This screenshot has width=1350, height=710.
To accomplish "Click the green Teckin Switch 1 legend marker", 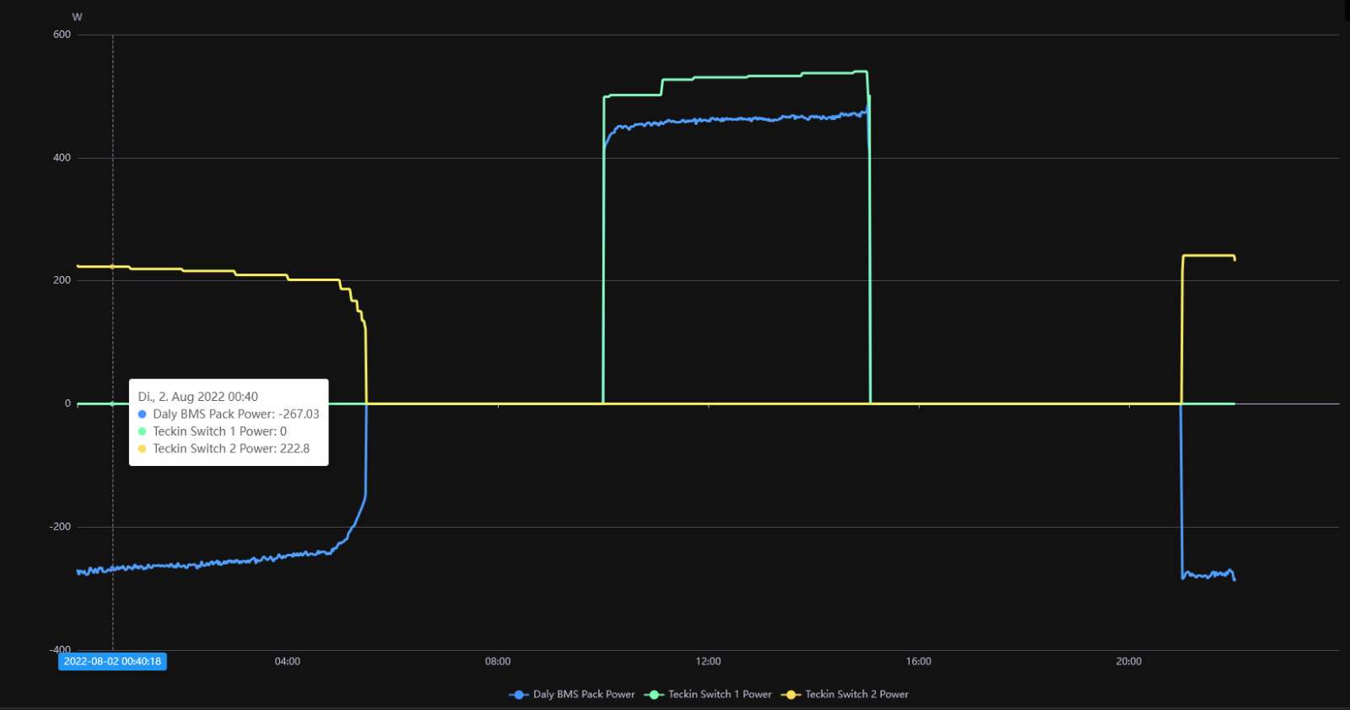I will pyautogui.click(x=654, y=695).
